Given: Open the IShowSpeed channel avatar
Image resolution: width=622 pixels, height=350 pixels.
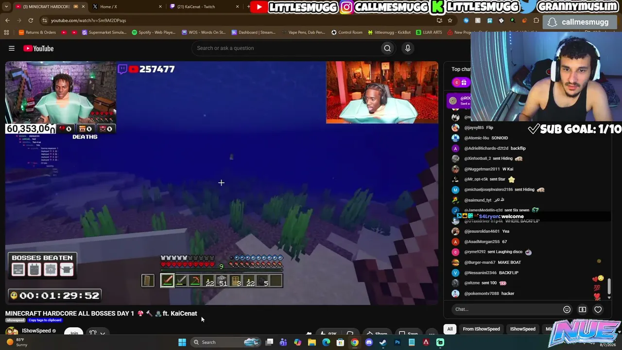Looking at the screenshot, I should [12, 332].
